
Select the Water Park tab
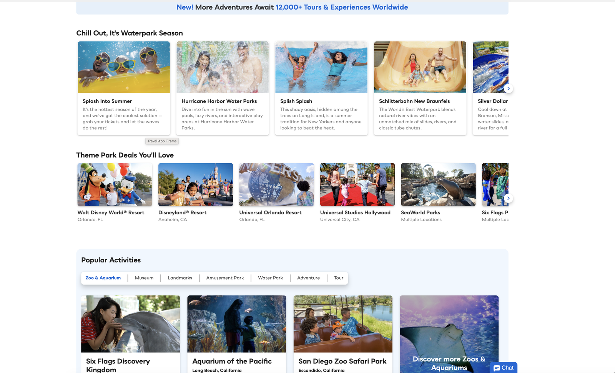point(270,278)
